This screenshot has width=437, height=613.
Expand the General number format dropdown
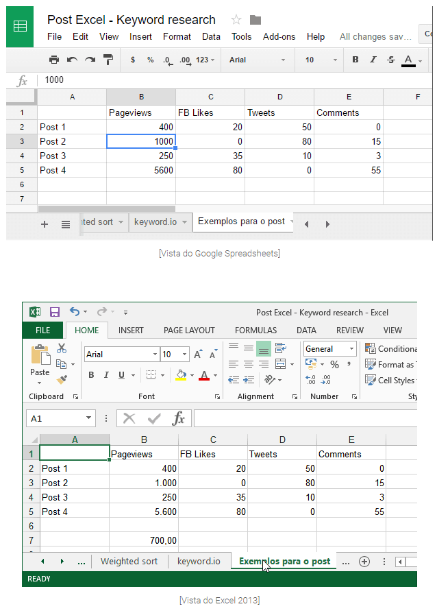pos(351,349)
